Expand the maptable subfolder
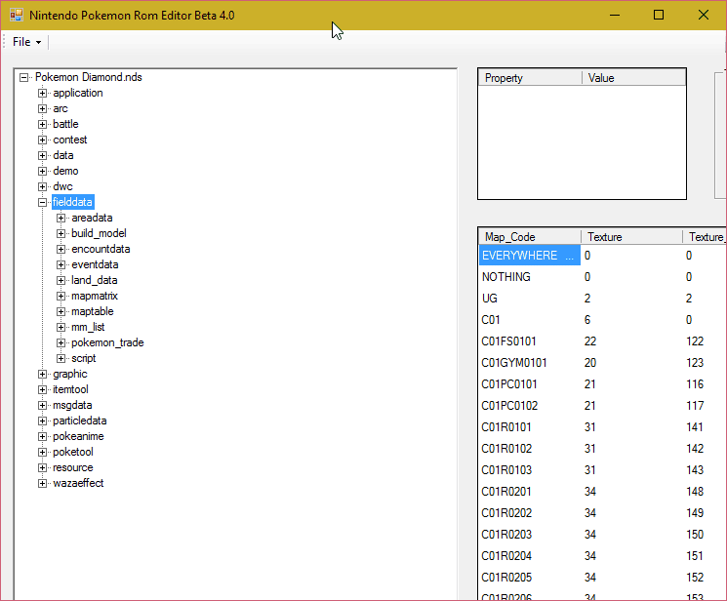Screen dimensions: 727x601 click(x=61, y=311)
